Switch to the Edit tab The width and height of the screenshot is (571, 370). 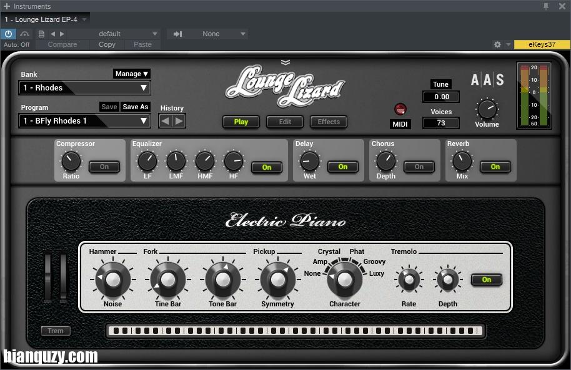[x=285, y=122]
